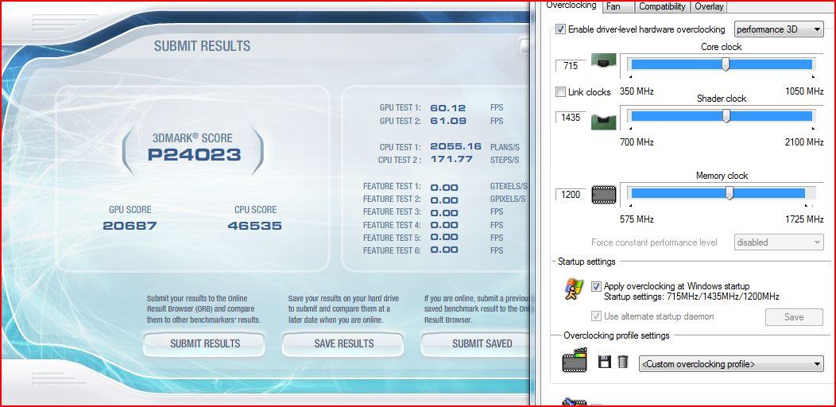
Task: Click the CPU TEST 2 value 171.77
Action: 451,160
